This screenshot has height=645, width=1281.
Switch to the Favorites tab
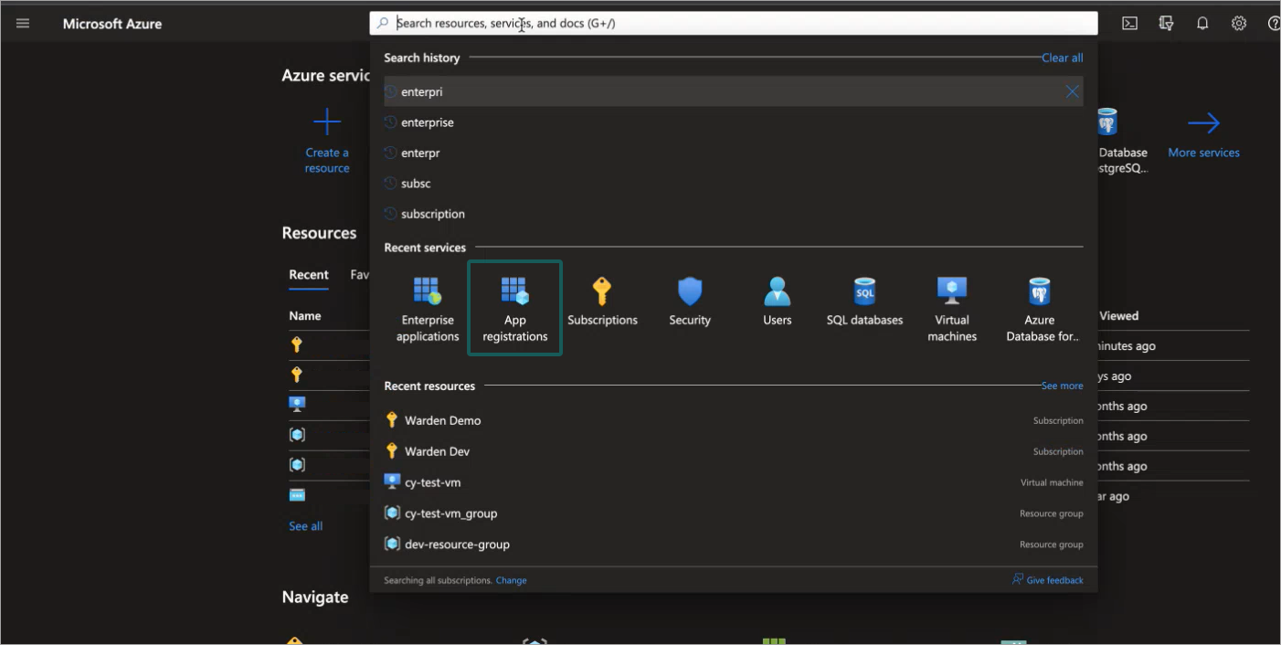363,275
